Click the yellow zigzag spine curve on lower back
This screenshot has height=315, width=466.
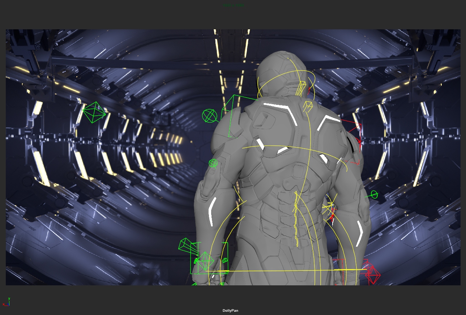pyautogui.click(x=296, y=221)
